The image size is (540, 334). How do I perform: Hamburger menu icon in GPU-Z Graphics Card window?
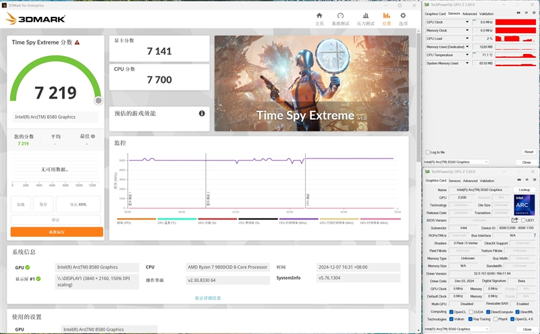[x=534, y=179]
